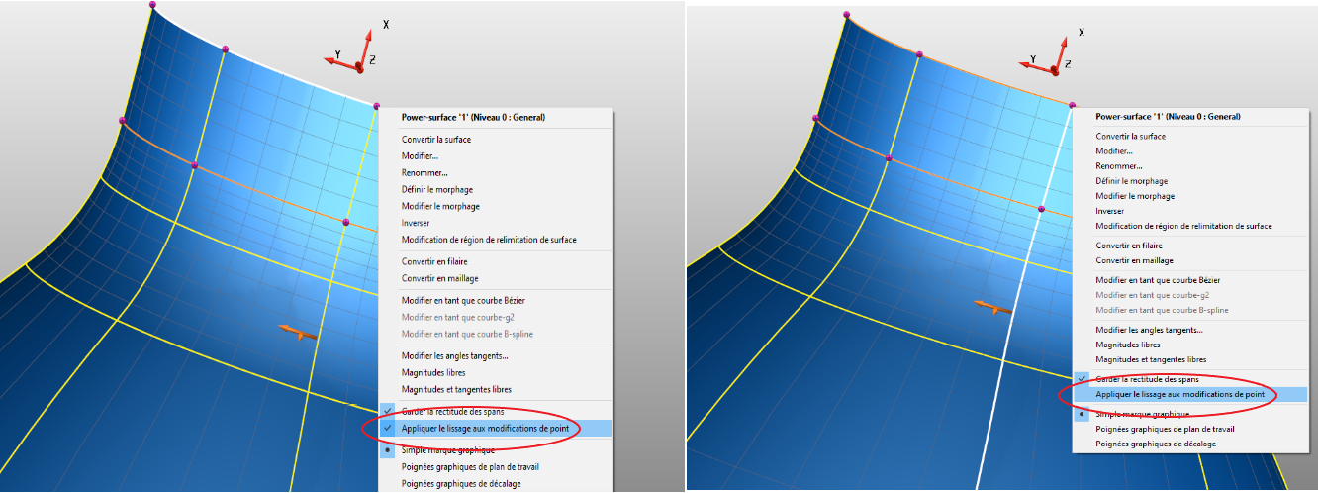This screenshot has width=1318, height=493.
Task: Choose 'Poignées graphiques de plan de travail' in left menu
Action: tap(470, 466)
